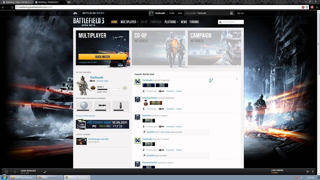Click the Pre-order Now banner
This screenshot has height=180, width=320.
point(102,124)
